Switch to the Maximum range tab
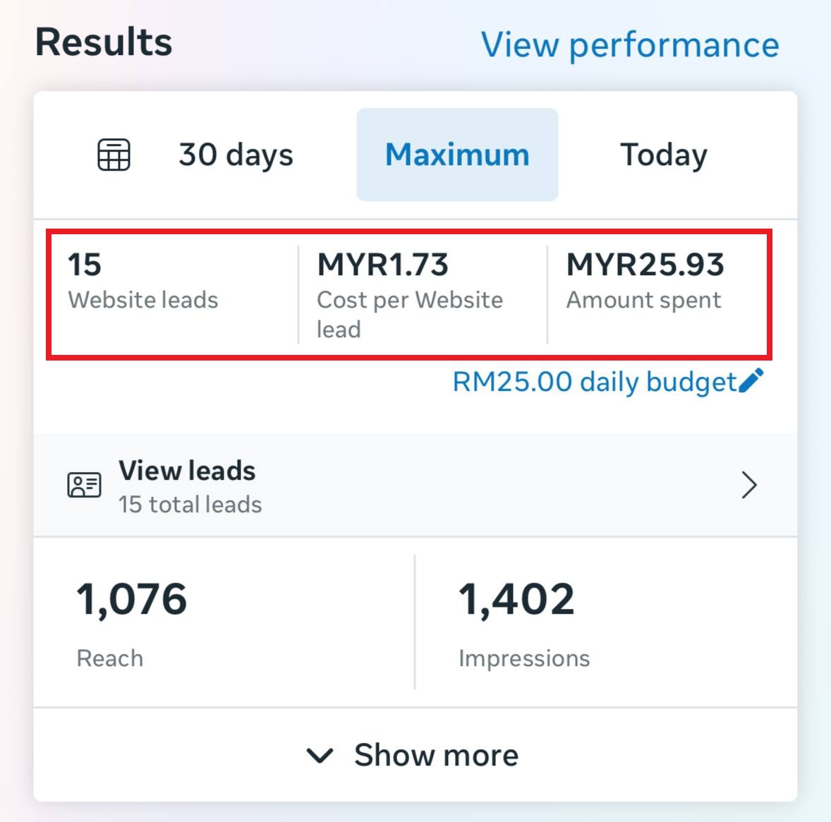Screen dimensions: 831x822 (x=457, y=155)
